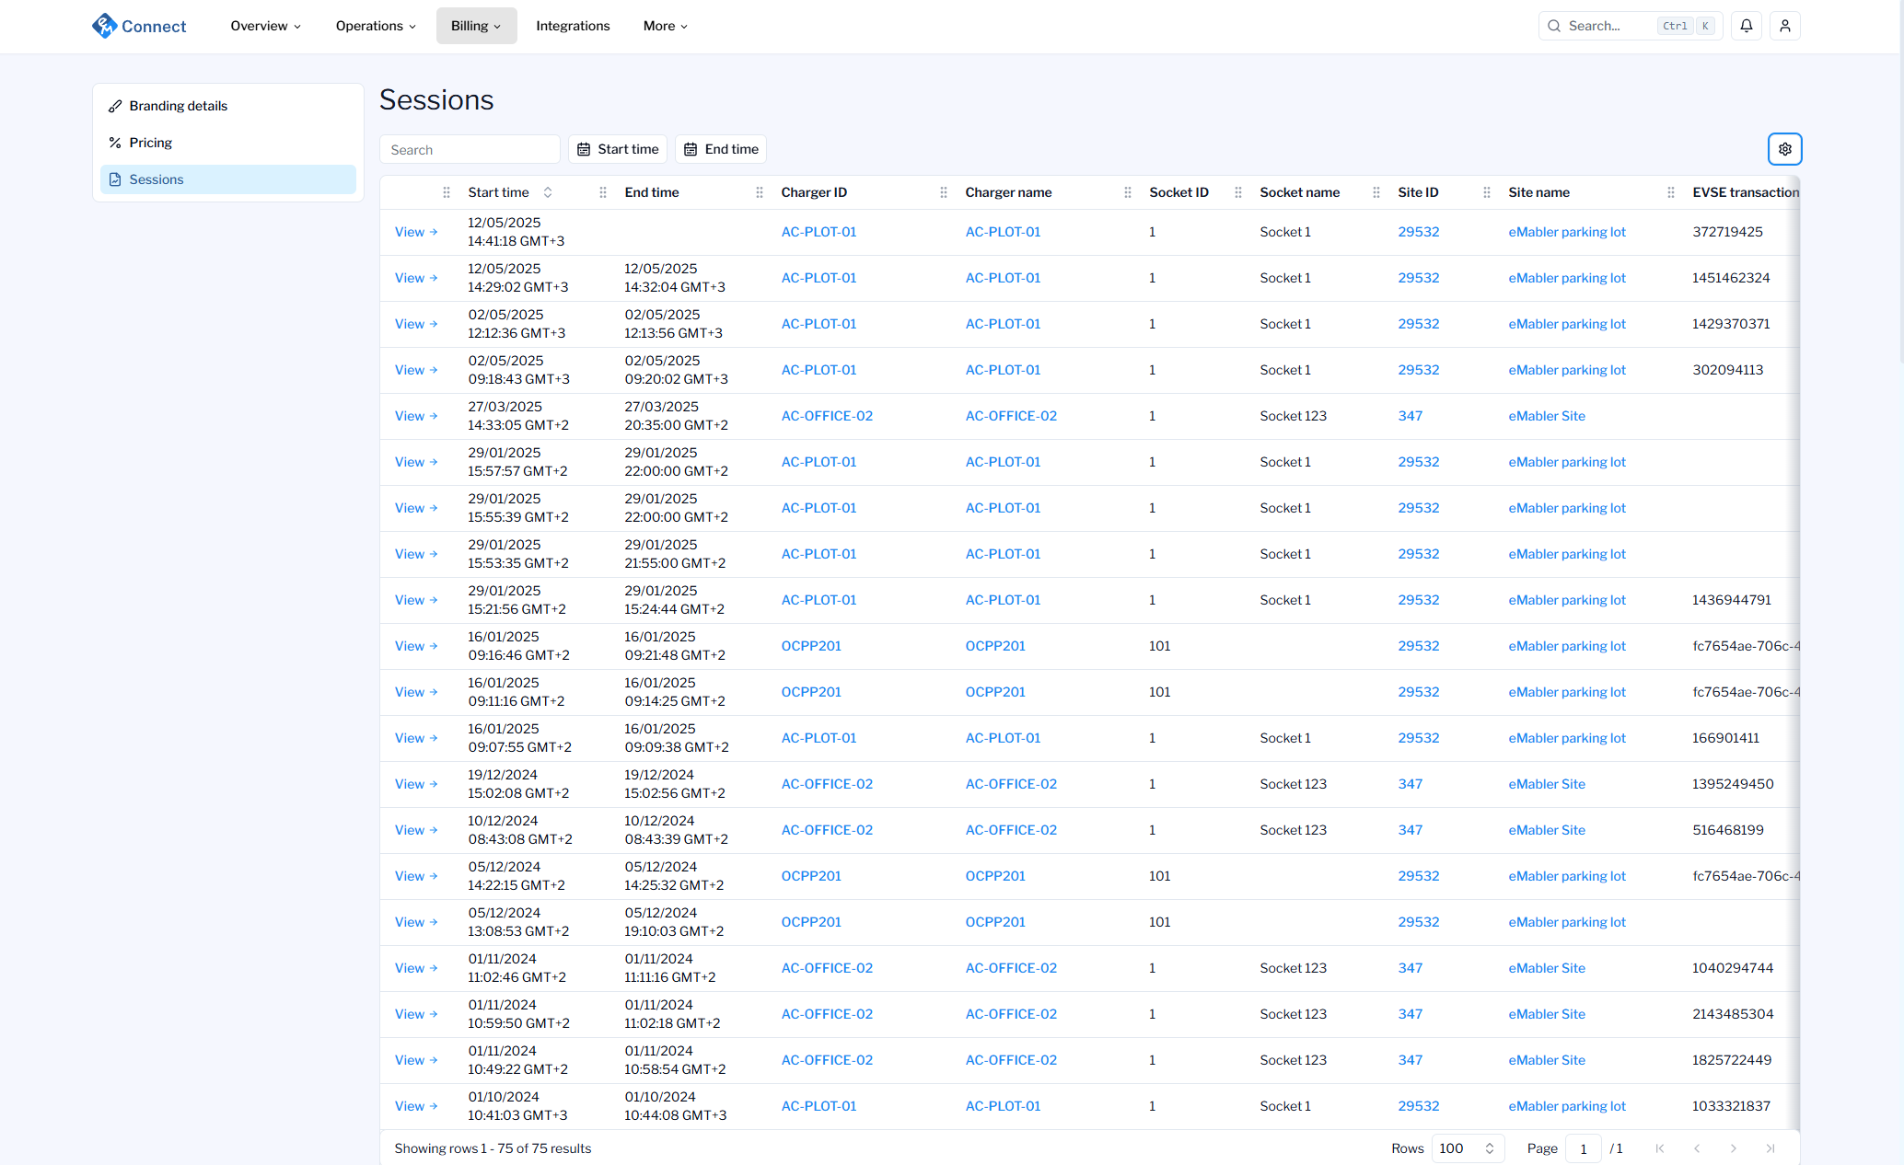Image resolution: width=1904 pixels, height=1165 pixels.
Task: Click the Start time calendar icon
Action: (x=584, y=148)
